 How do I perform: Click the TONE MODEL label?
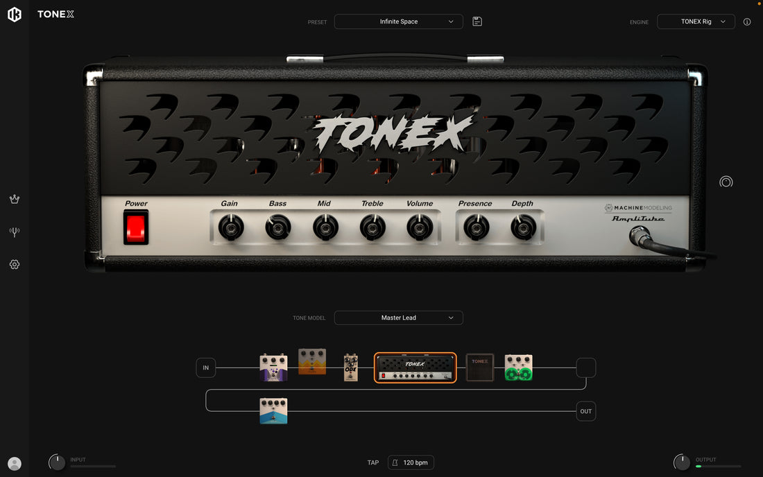[309, 318]
